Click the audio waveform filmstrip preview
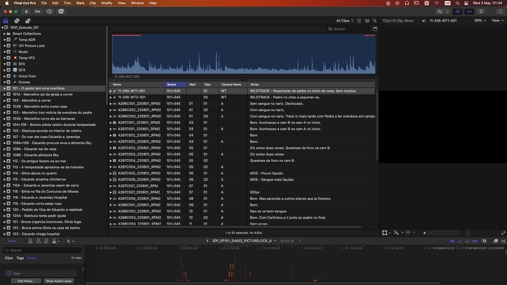Screen dimensions: 507x285 (x=243, y=54)
